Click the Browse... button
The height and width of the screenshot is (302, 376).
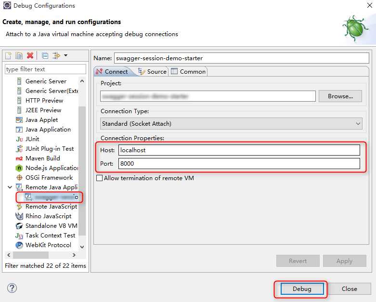[340, 96]
